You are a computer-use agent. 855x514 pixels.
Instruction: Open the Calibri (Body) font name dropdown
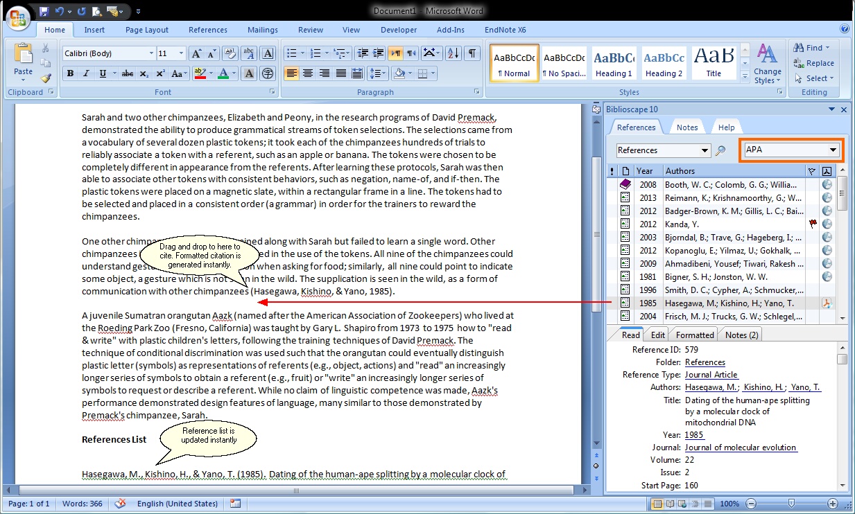151,53
